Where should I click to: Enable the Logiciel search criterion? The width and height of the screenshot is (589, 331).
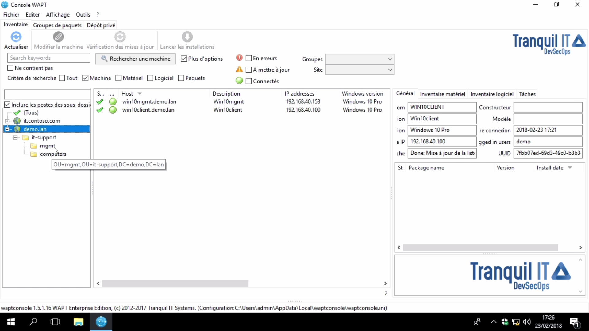tap(150, 78)
